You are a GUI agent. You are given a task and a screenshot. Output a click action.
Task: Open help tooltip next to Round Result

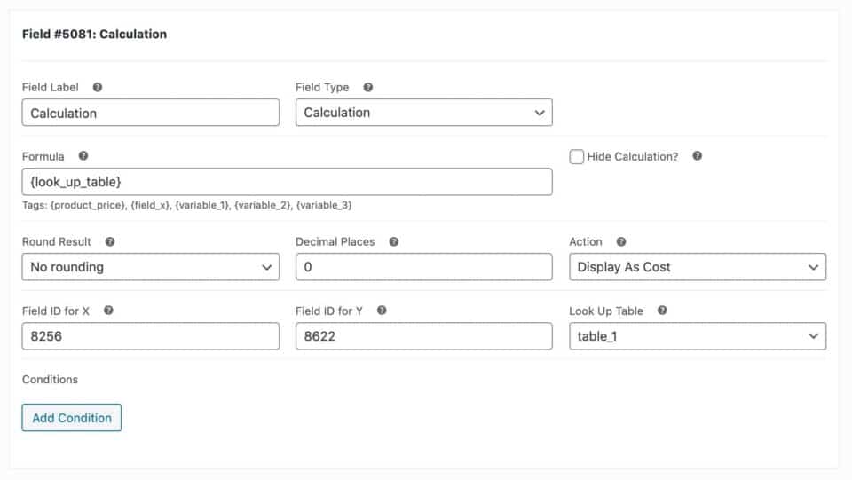point(110,241)
